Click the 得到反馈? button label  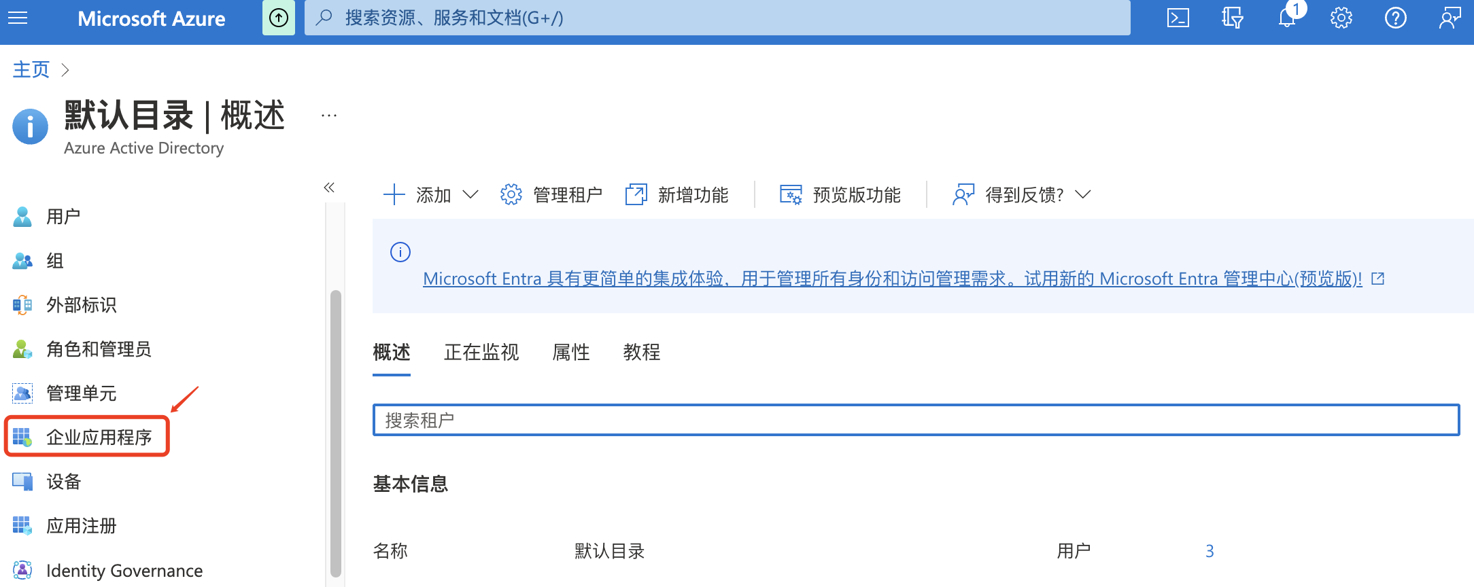(x=1025, y=195)
